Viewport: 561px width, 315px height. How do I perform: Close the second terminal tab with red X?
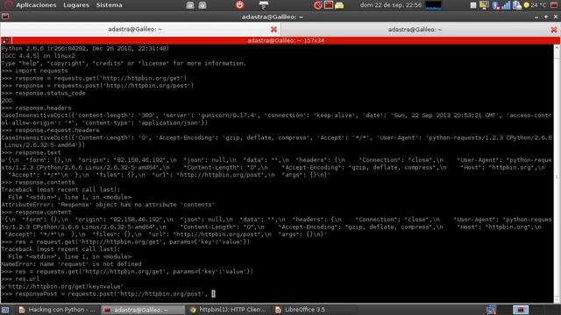click(x=554, y=30)
